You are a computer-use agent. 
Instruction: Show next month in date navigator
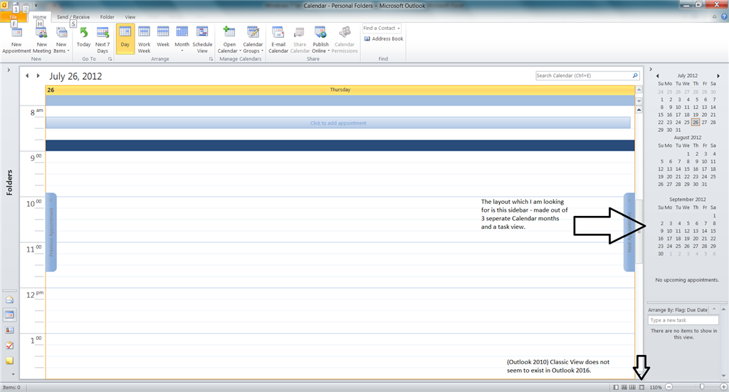[x=718, y=76]
